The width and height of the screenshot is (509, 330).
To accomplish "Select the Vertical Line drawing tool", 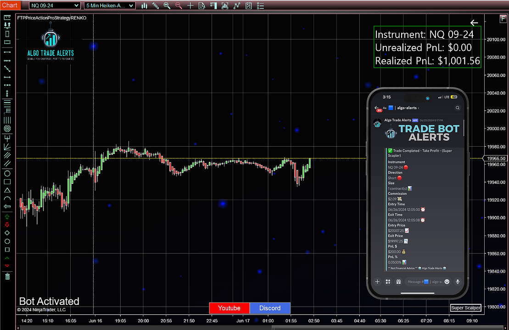I will (7, 93).
